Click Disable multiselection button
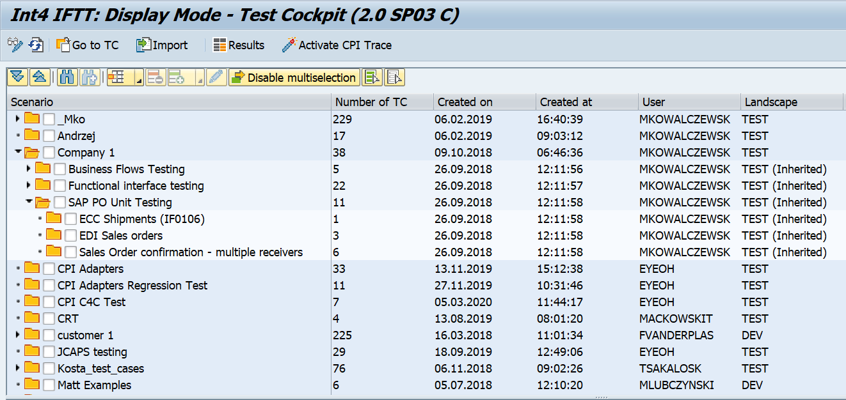 click(x=294, y=77)
